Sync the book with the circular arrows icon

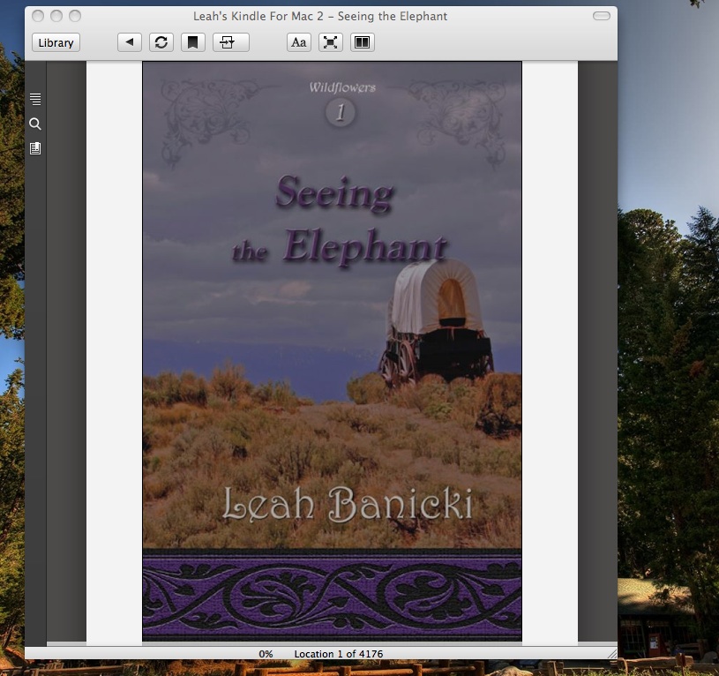pyautogui.click(x=161, y=42)
